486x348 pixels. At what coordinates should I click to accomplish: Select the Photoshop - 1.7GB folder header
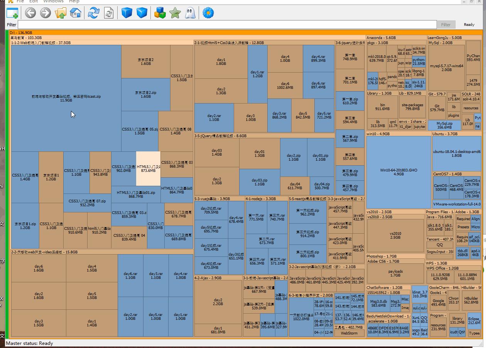pos(395,256)
